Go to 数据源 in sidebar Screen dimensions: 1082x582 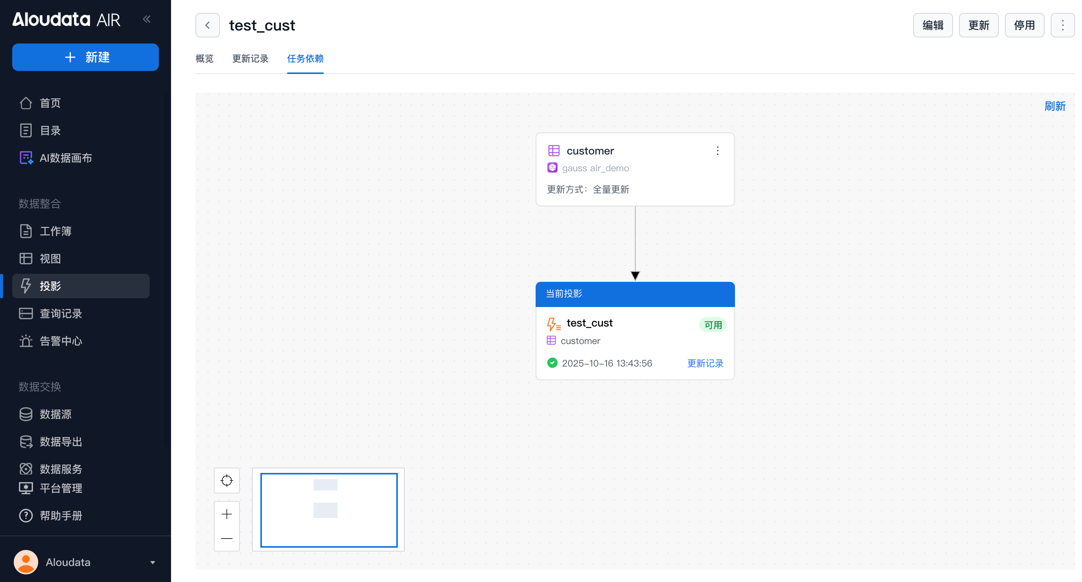click(55, 414)
